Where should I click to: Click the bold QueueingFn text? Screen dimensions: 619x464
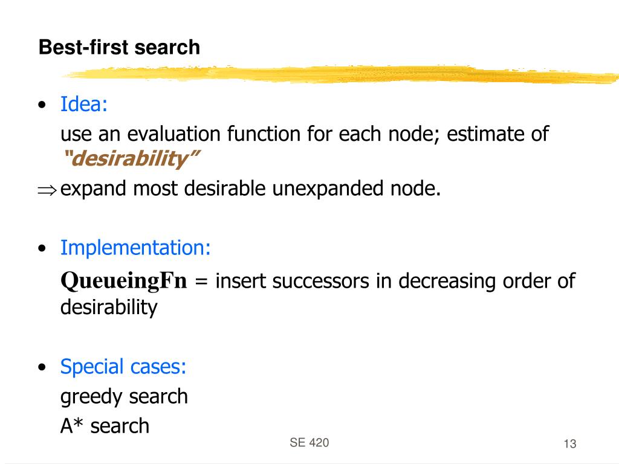123,282
